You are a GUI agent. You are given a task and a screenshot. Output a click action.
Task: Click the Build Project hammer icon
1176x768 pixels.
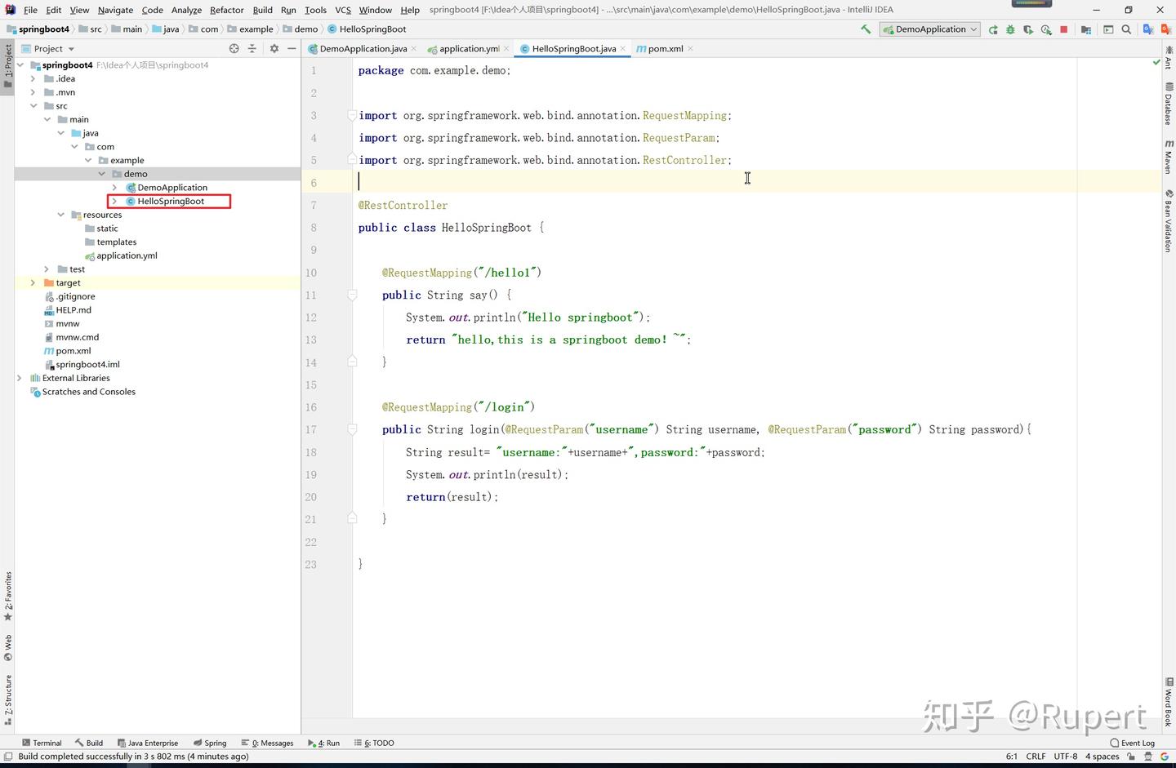[866, 29]
